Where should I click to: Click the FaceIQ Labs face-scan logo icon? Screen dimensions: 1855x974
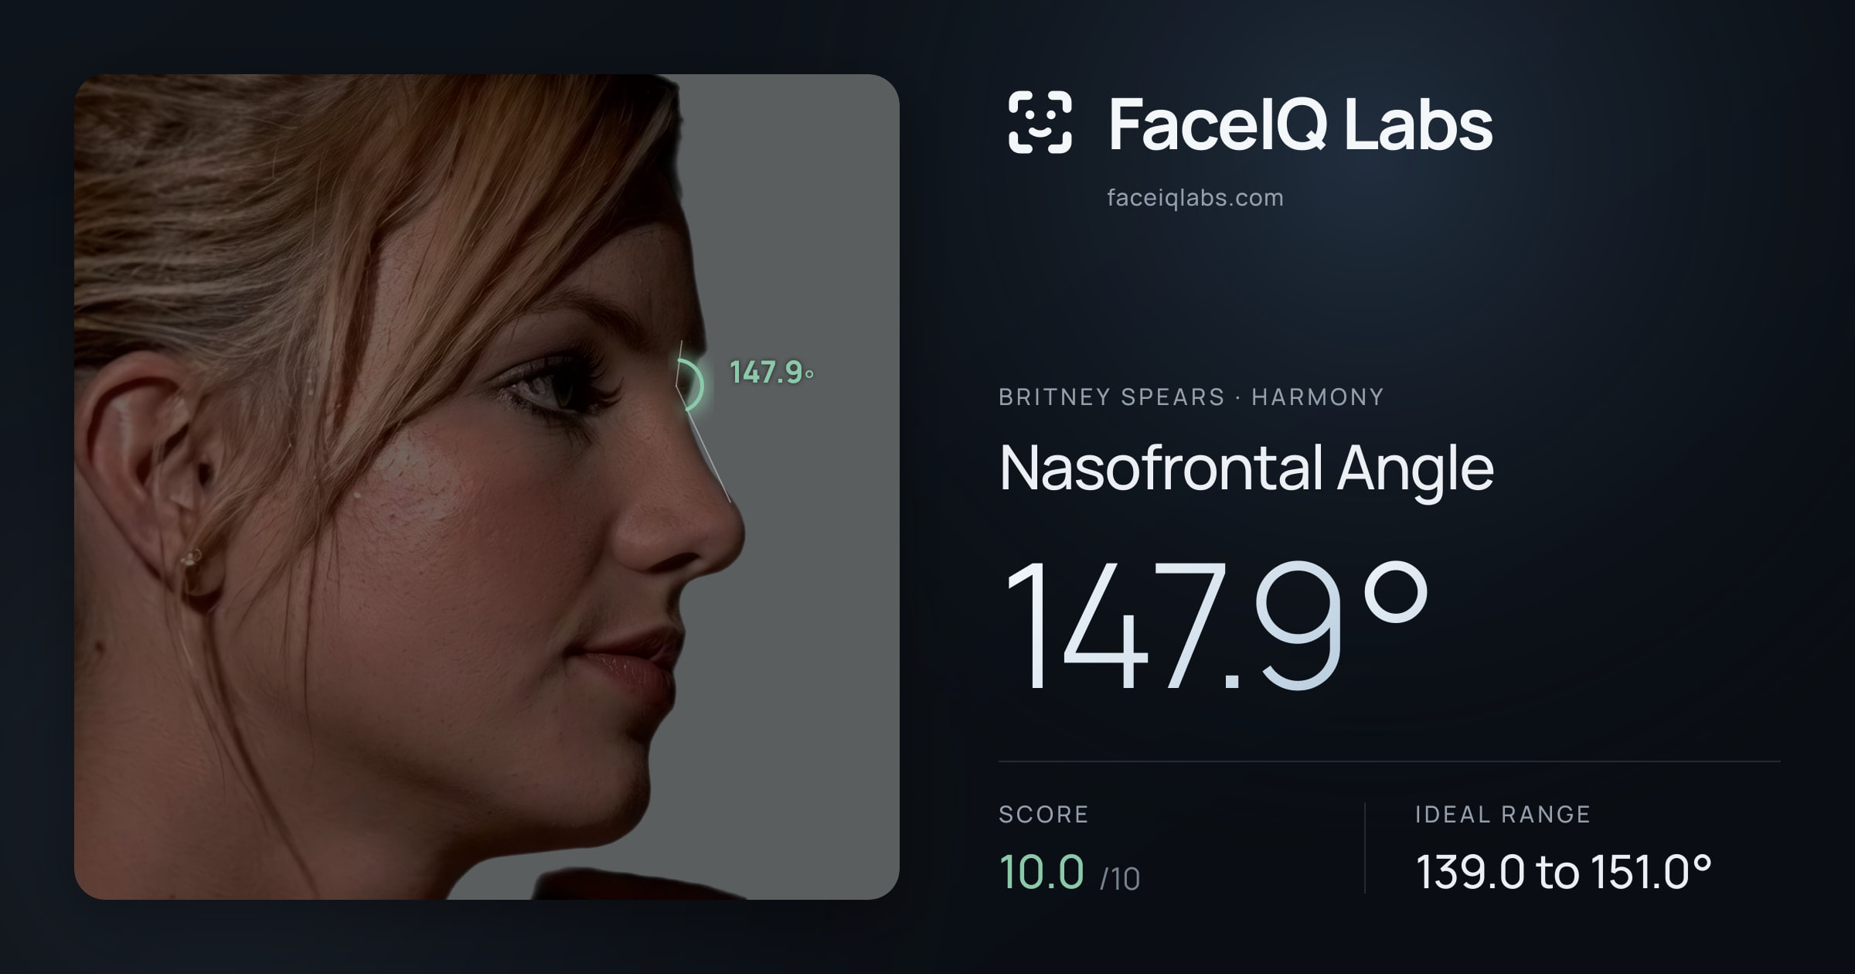pos(1040,122)
